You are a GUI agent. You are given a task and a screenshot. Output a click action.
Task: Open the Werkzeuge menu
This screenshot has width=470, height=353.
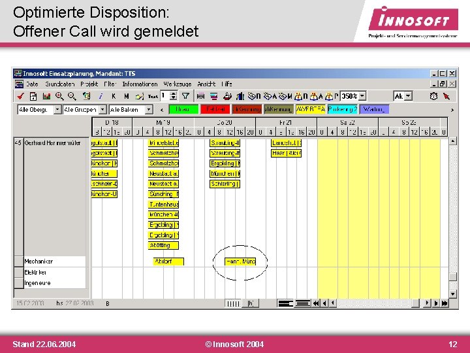(177, 84)
